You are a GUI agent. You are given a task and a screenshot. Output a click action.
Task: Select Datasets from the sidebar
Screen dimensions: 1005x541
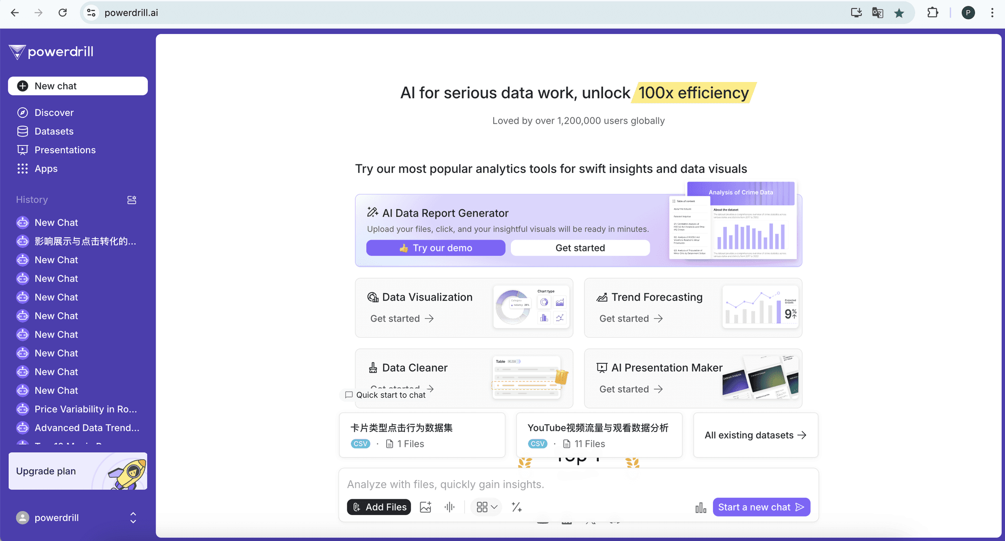pyautogui.click(x=55, y=131)
